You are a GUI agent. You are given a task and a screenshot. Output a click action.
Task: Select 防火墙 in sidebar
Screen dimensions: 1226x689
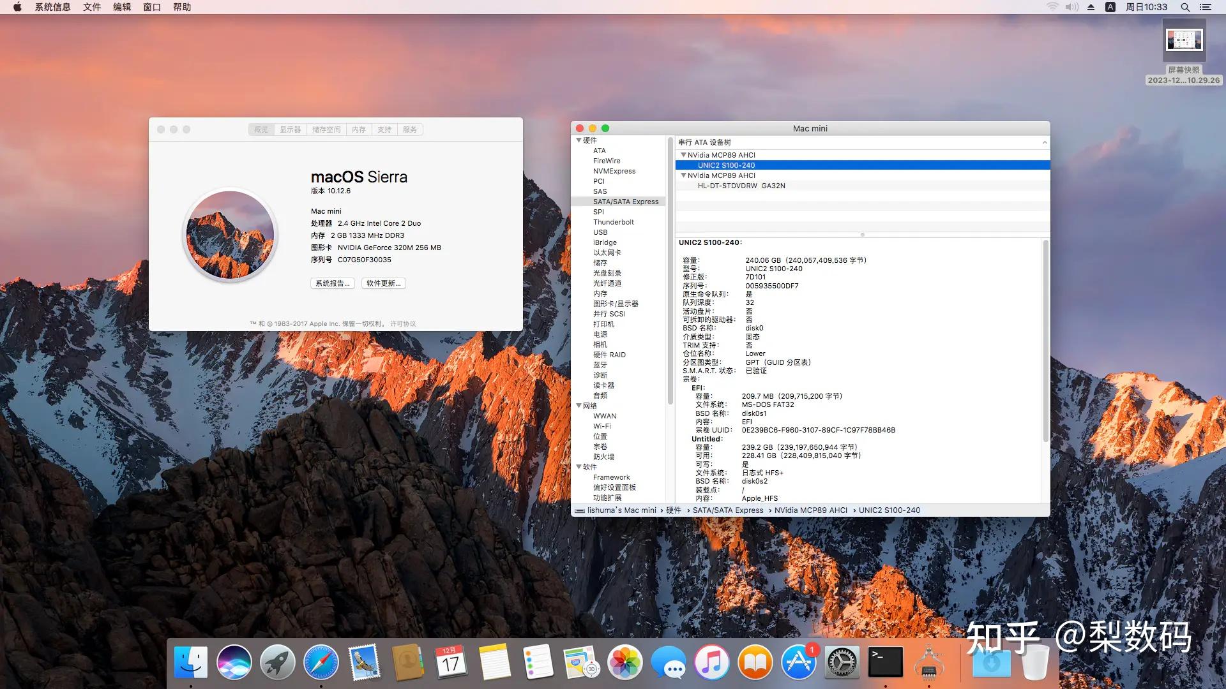point(603,457)
